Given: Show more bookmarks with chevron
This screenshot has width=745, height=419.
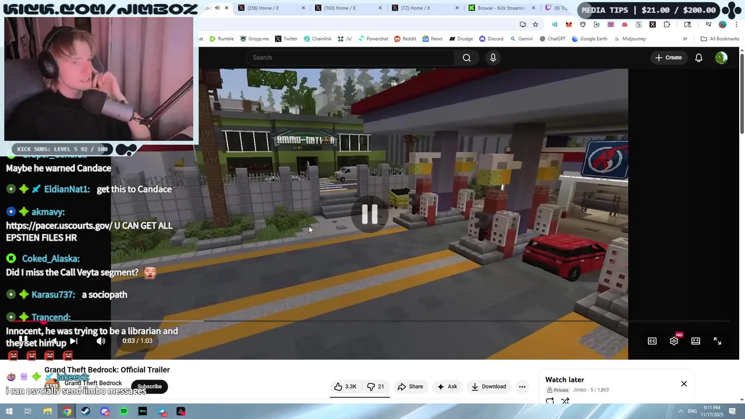Looking at the screenshot, I should pyautogui.click(x=685, y=39).
